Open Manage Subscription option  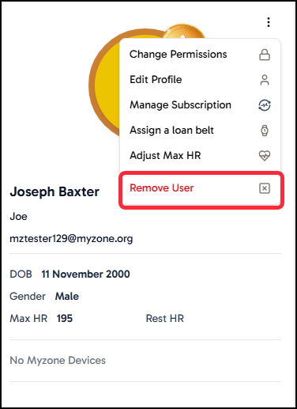tap(200, 105)
